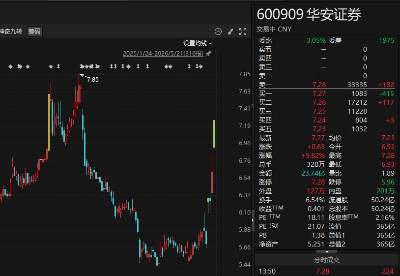Viewport: 400px width, 276px height.
Task: Click the 外盘 value 127万
Action: (x=316, y=191)
